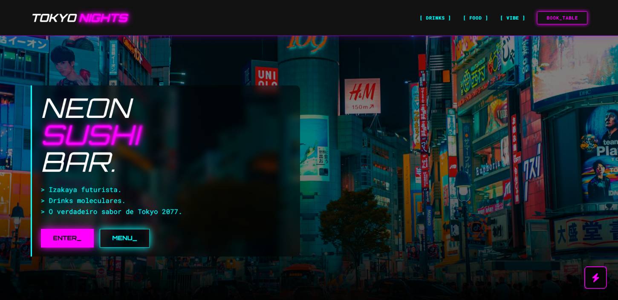Screen dimensions: 618x300
Task: Open the VIBE navigation section
Action: (x=512, y=18)
